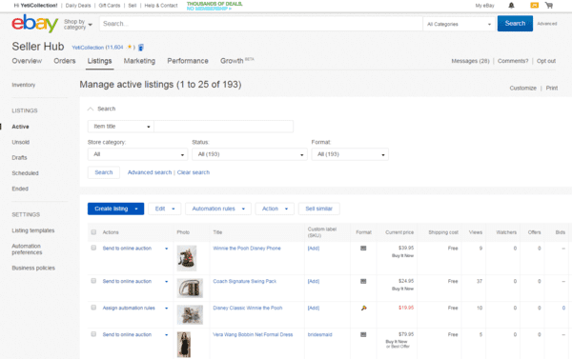Switch to the Growth beta tab
Image resolution: width=572 pixels, height=359 pixels.
[237, 61]
